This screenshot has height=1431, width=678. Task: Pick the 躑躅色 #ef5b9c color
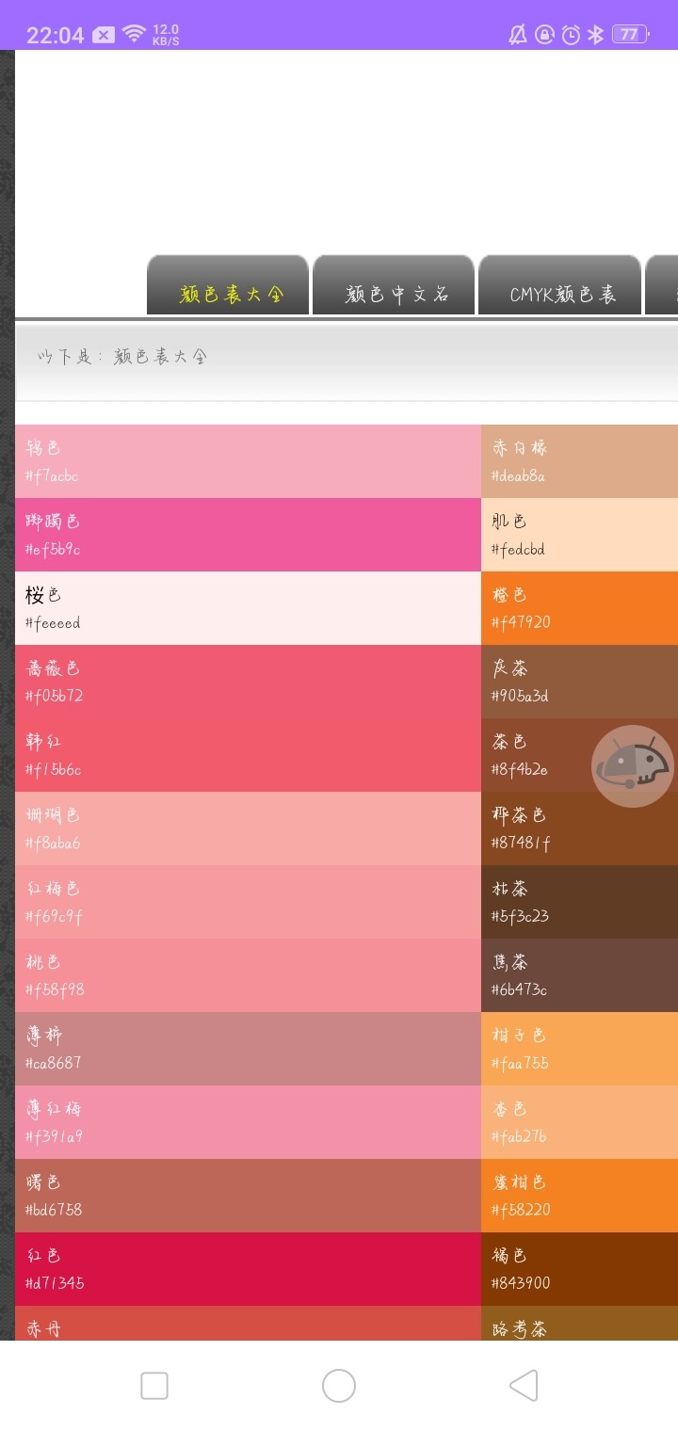pos(248,535)
